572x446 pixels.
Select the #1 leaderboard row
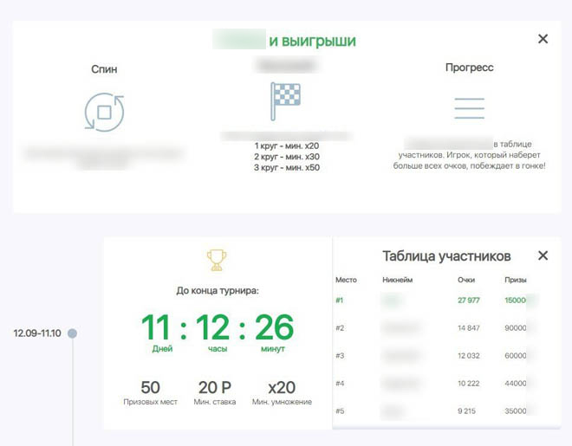coord(433,301)
